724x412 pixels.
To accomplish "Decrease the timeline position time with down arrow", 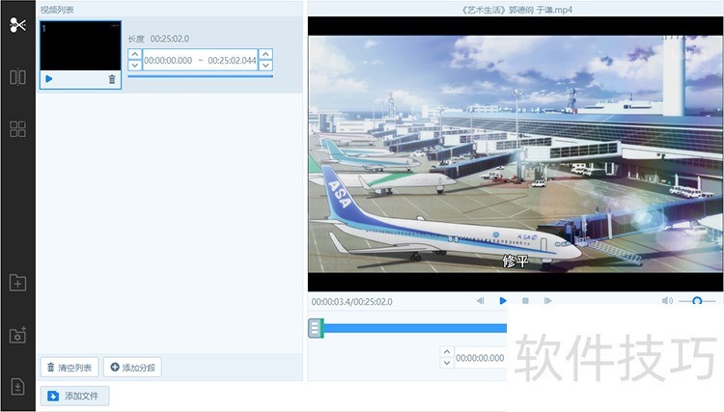I will click(x=447, y=363).
